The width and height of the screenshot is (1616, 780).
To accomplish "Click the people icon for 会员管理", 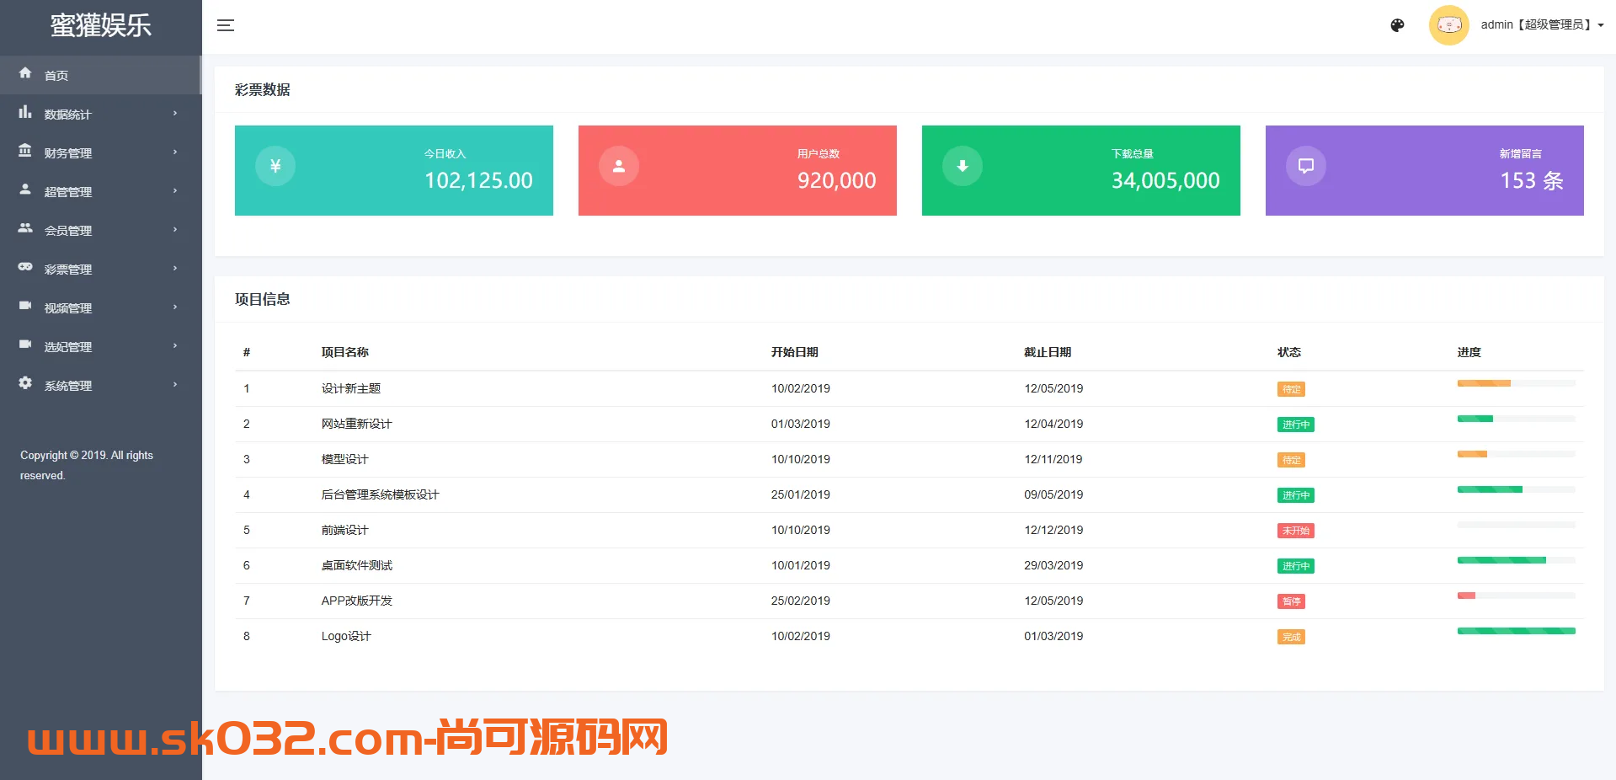I will click(25, 228).
